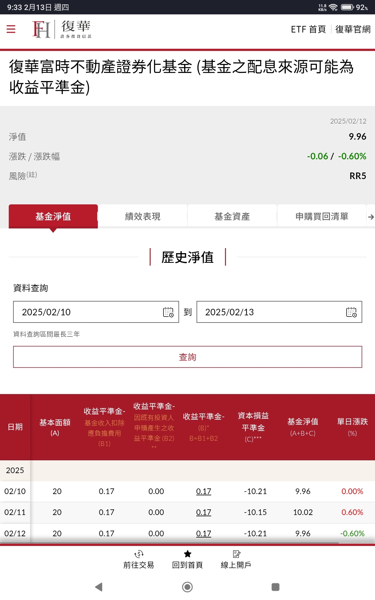Open the hamburger menu
The image size is (375, 600).
click(11, 29)
